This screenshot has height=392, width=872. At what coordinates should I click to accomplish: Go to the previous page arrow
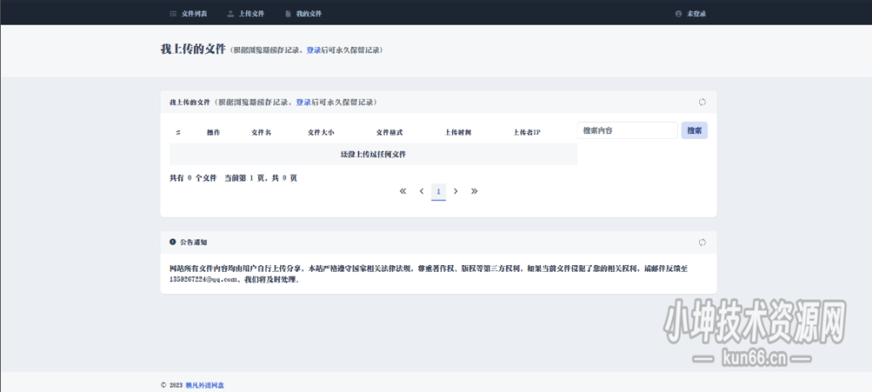422,191
